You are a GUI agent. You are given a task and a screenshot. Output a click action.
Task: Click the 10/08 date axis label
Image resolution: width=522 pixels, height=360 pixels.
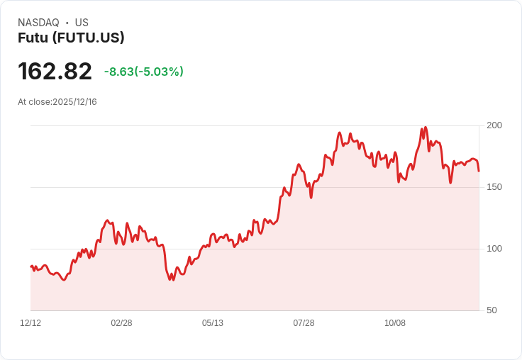(395, 323)
